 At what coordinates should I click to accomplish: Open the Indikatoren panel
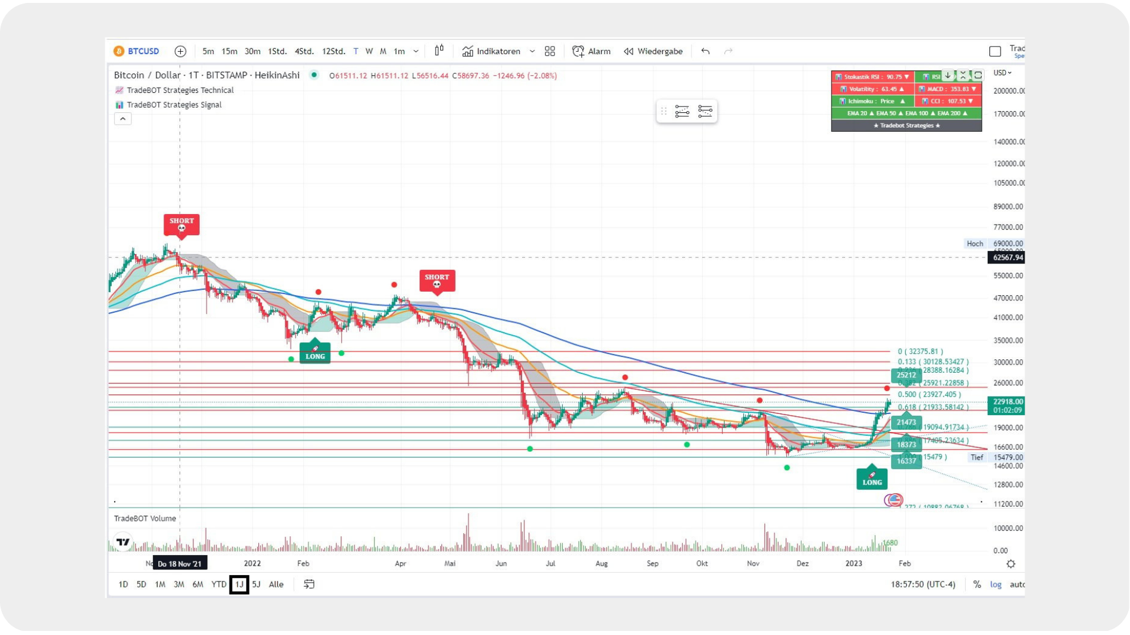click(x=497, y=51)
